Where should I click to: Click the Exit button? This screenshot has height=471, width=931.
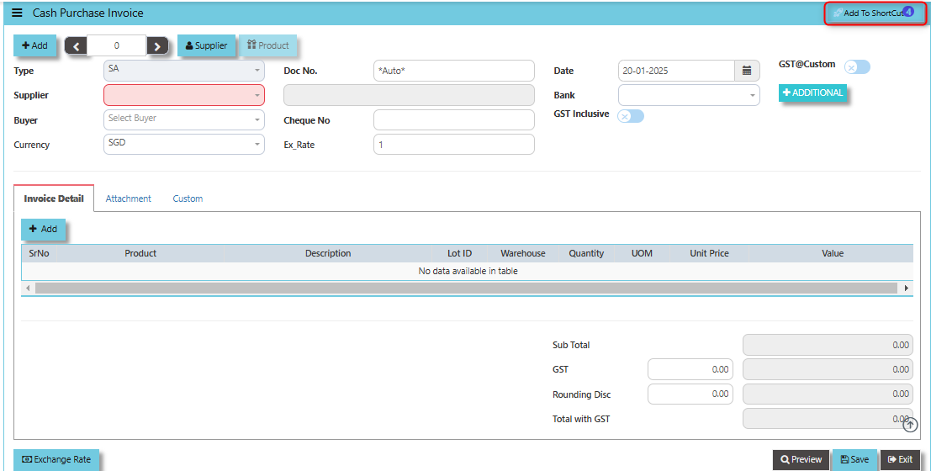[x=900, y=459]
